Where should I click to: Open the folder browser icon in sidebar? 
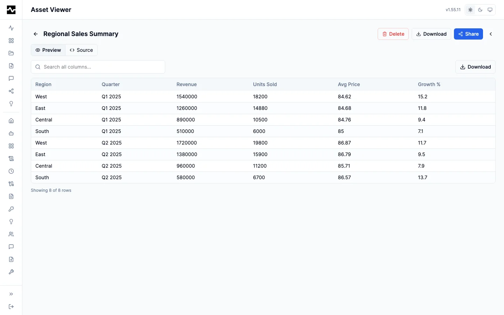[x=11, y=53]
